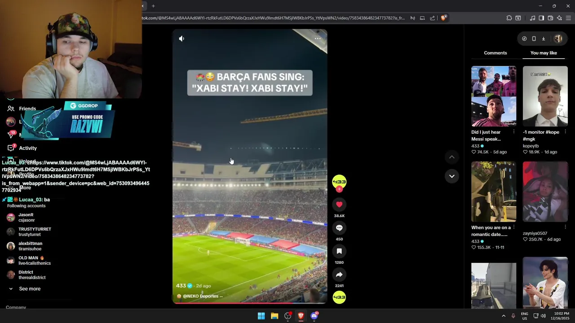
Task: Open comments via the speech bubble icon
Action: pos(339,228)
